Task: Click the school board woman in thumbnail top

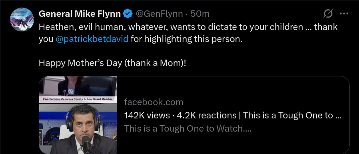Action: point(74,86)
